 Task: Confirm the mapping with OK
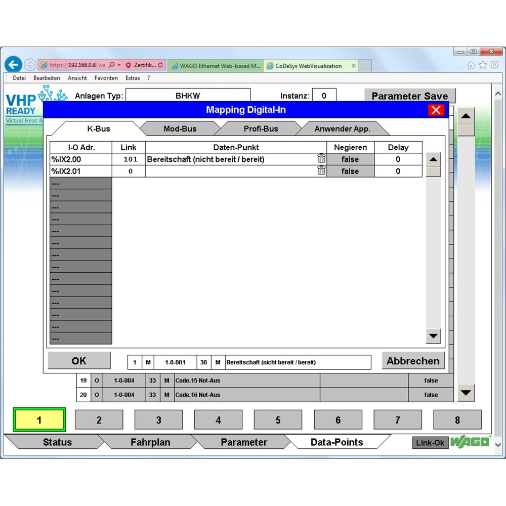click(x=78, y=360)
